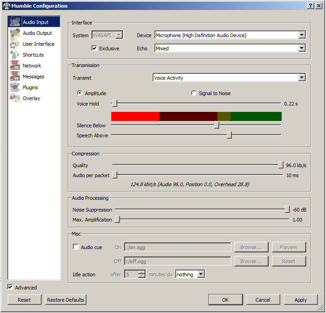This screenshot has width=326, height=313.
Task: Open the Device microphone dropdown
Action: (230, 35)
